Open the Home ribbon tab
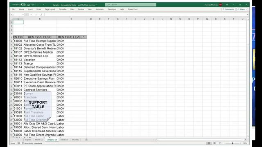Viewport: 262px width, 147px height. coord(22,9)
